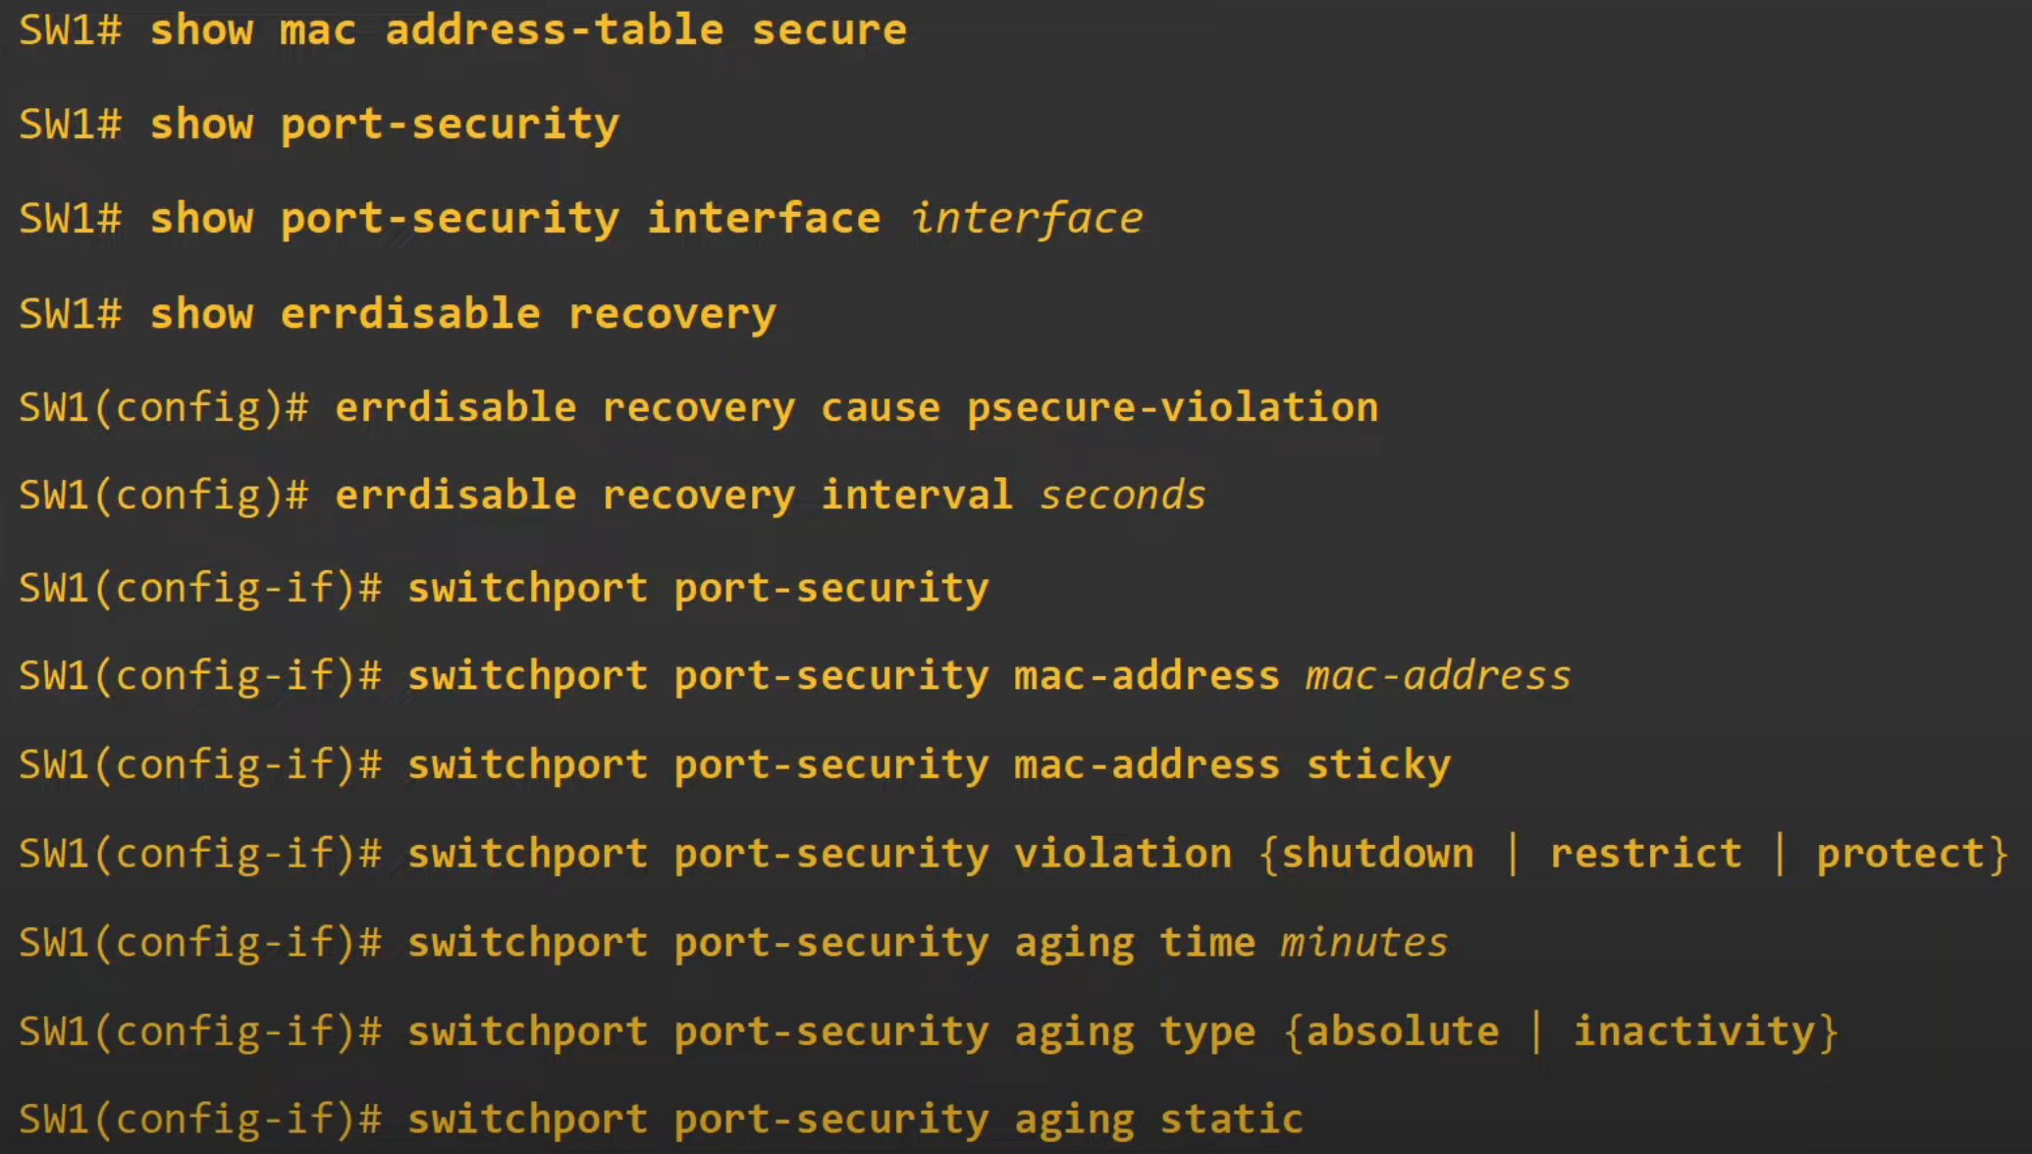Select the 'shutdown' violation option

[1378, 854]
